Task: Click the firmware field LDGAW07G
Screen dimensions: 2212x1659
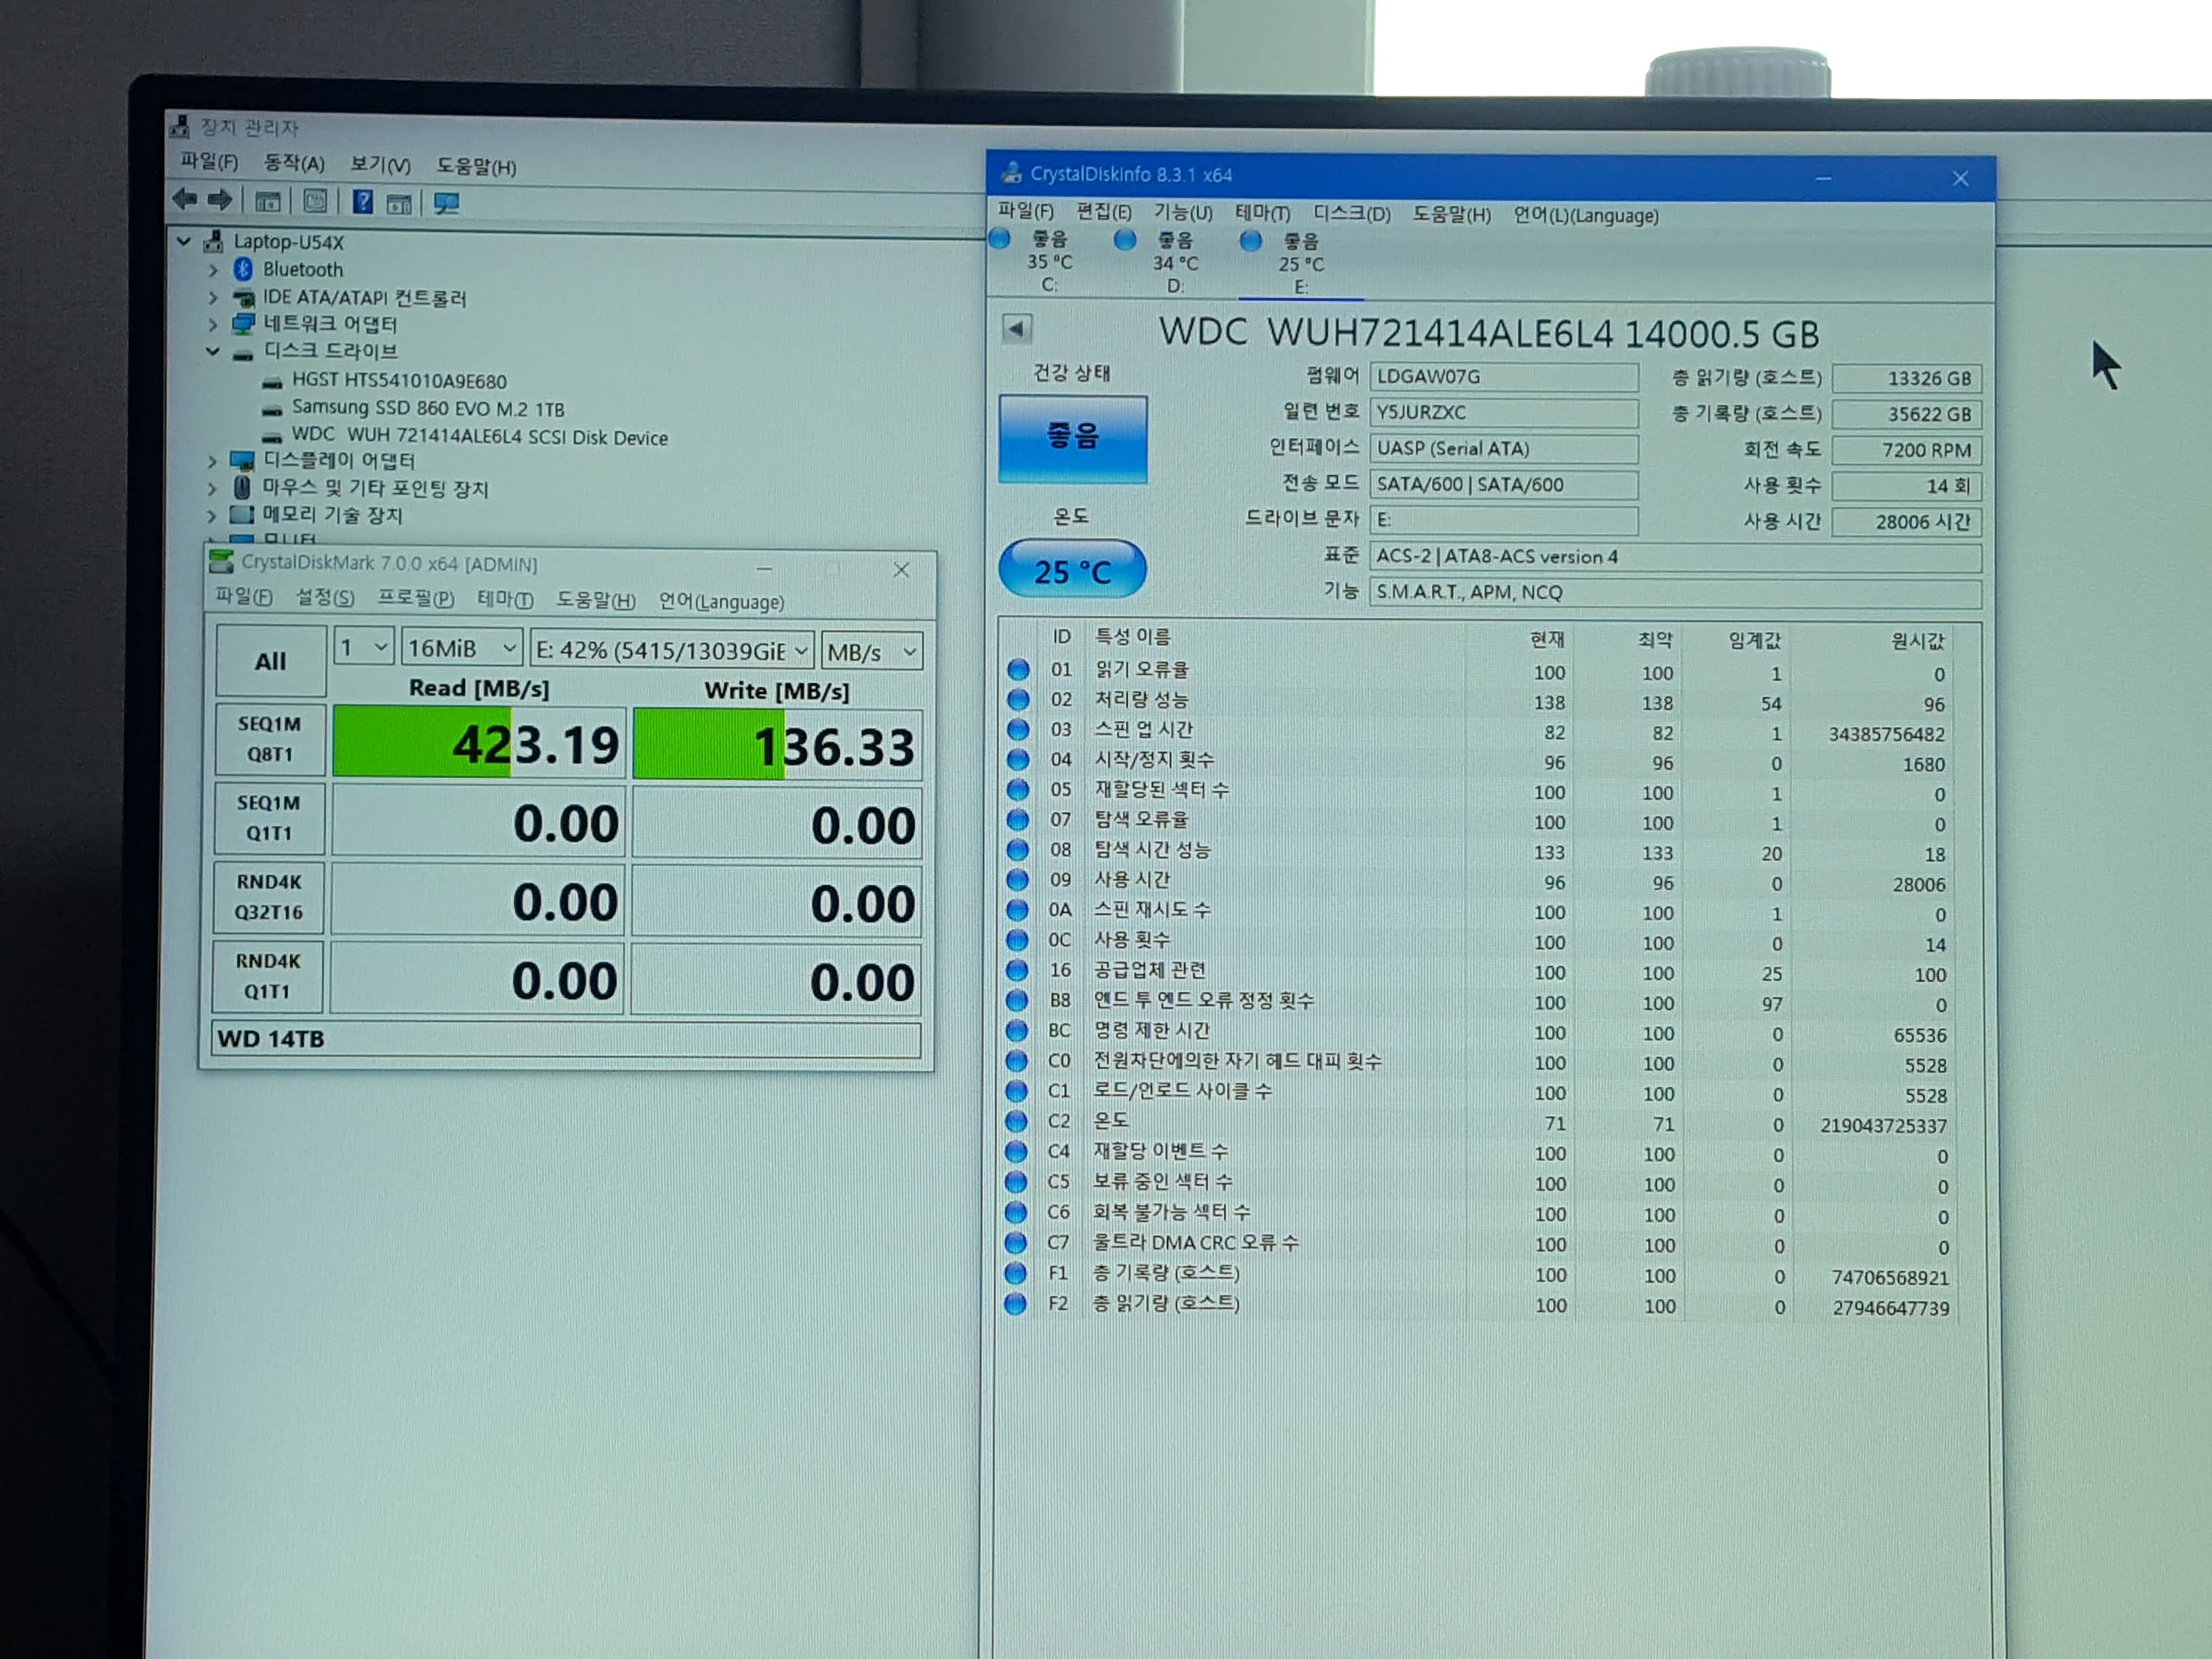Action: coord(1504,377)
